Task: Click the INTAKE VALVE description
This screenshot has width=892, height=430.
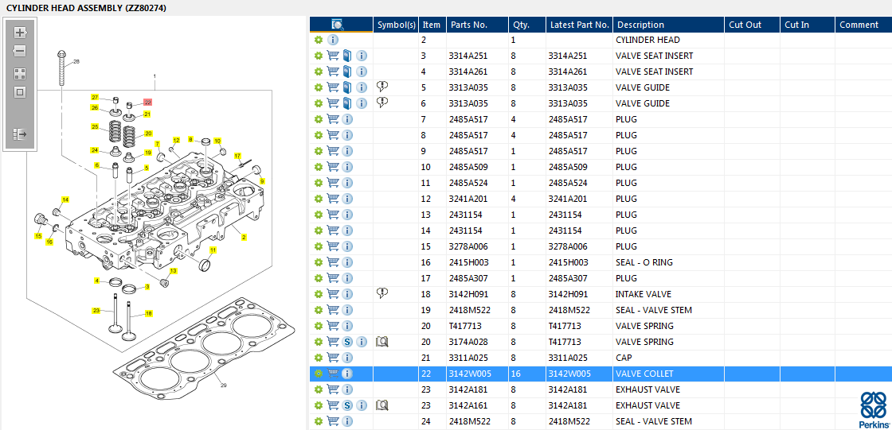Action: 644,294
